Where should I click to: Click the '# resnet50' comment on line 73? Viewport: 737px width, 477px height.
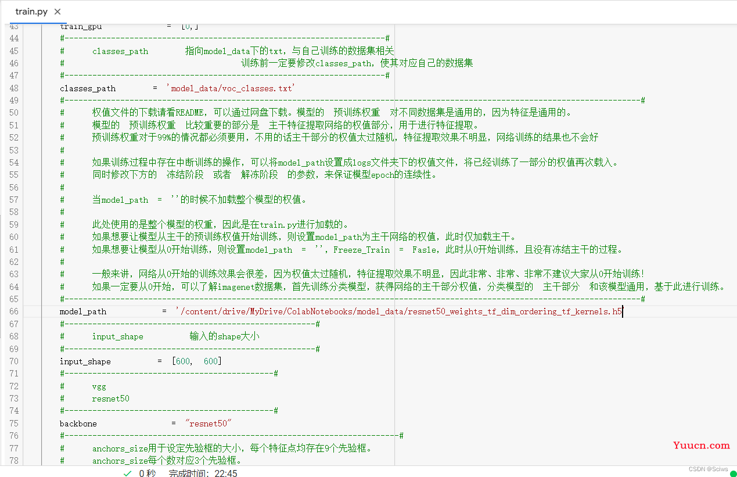pos(95,399)
